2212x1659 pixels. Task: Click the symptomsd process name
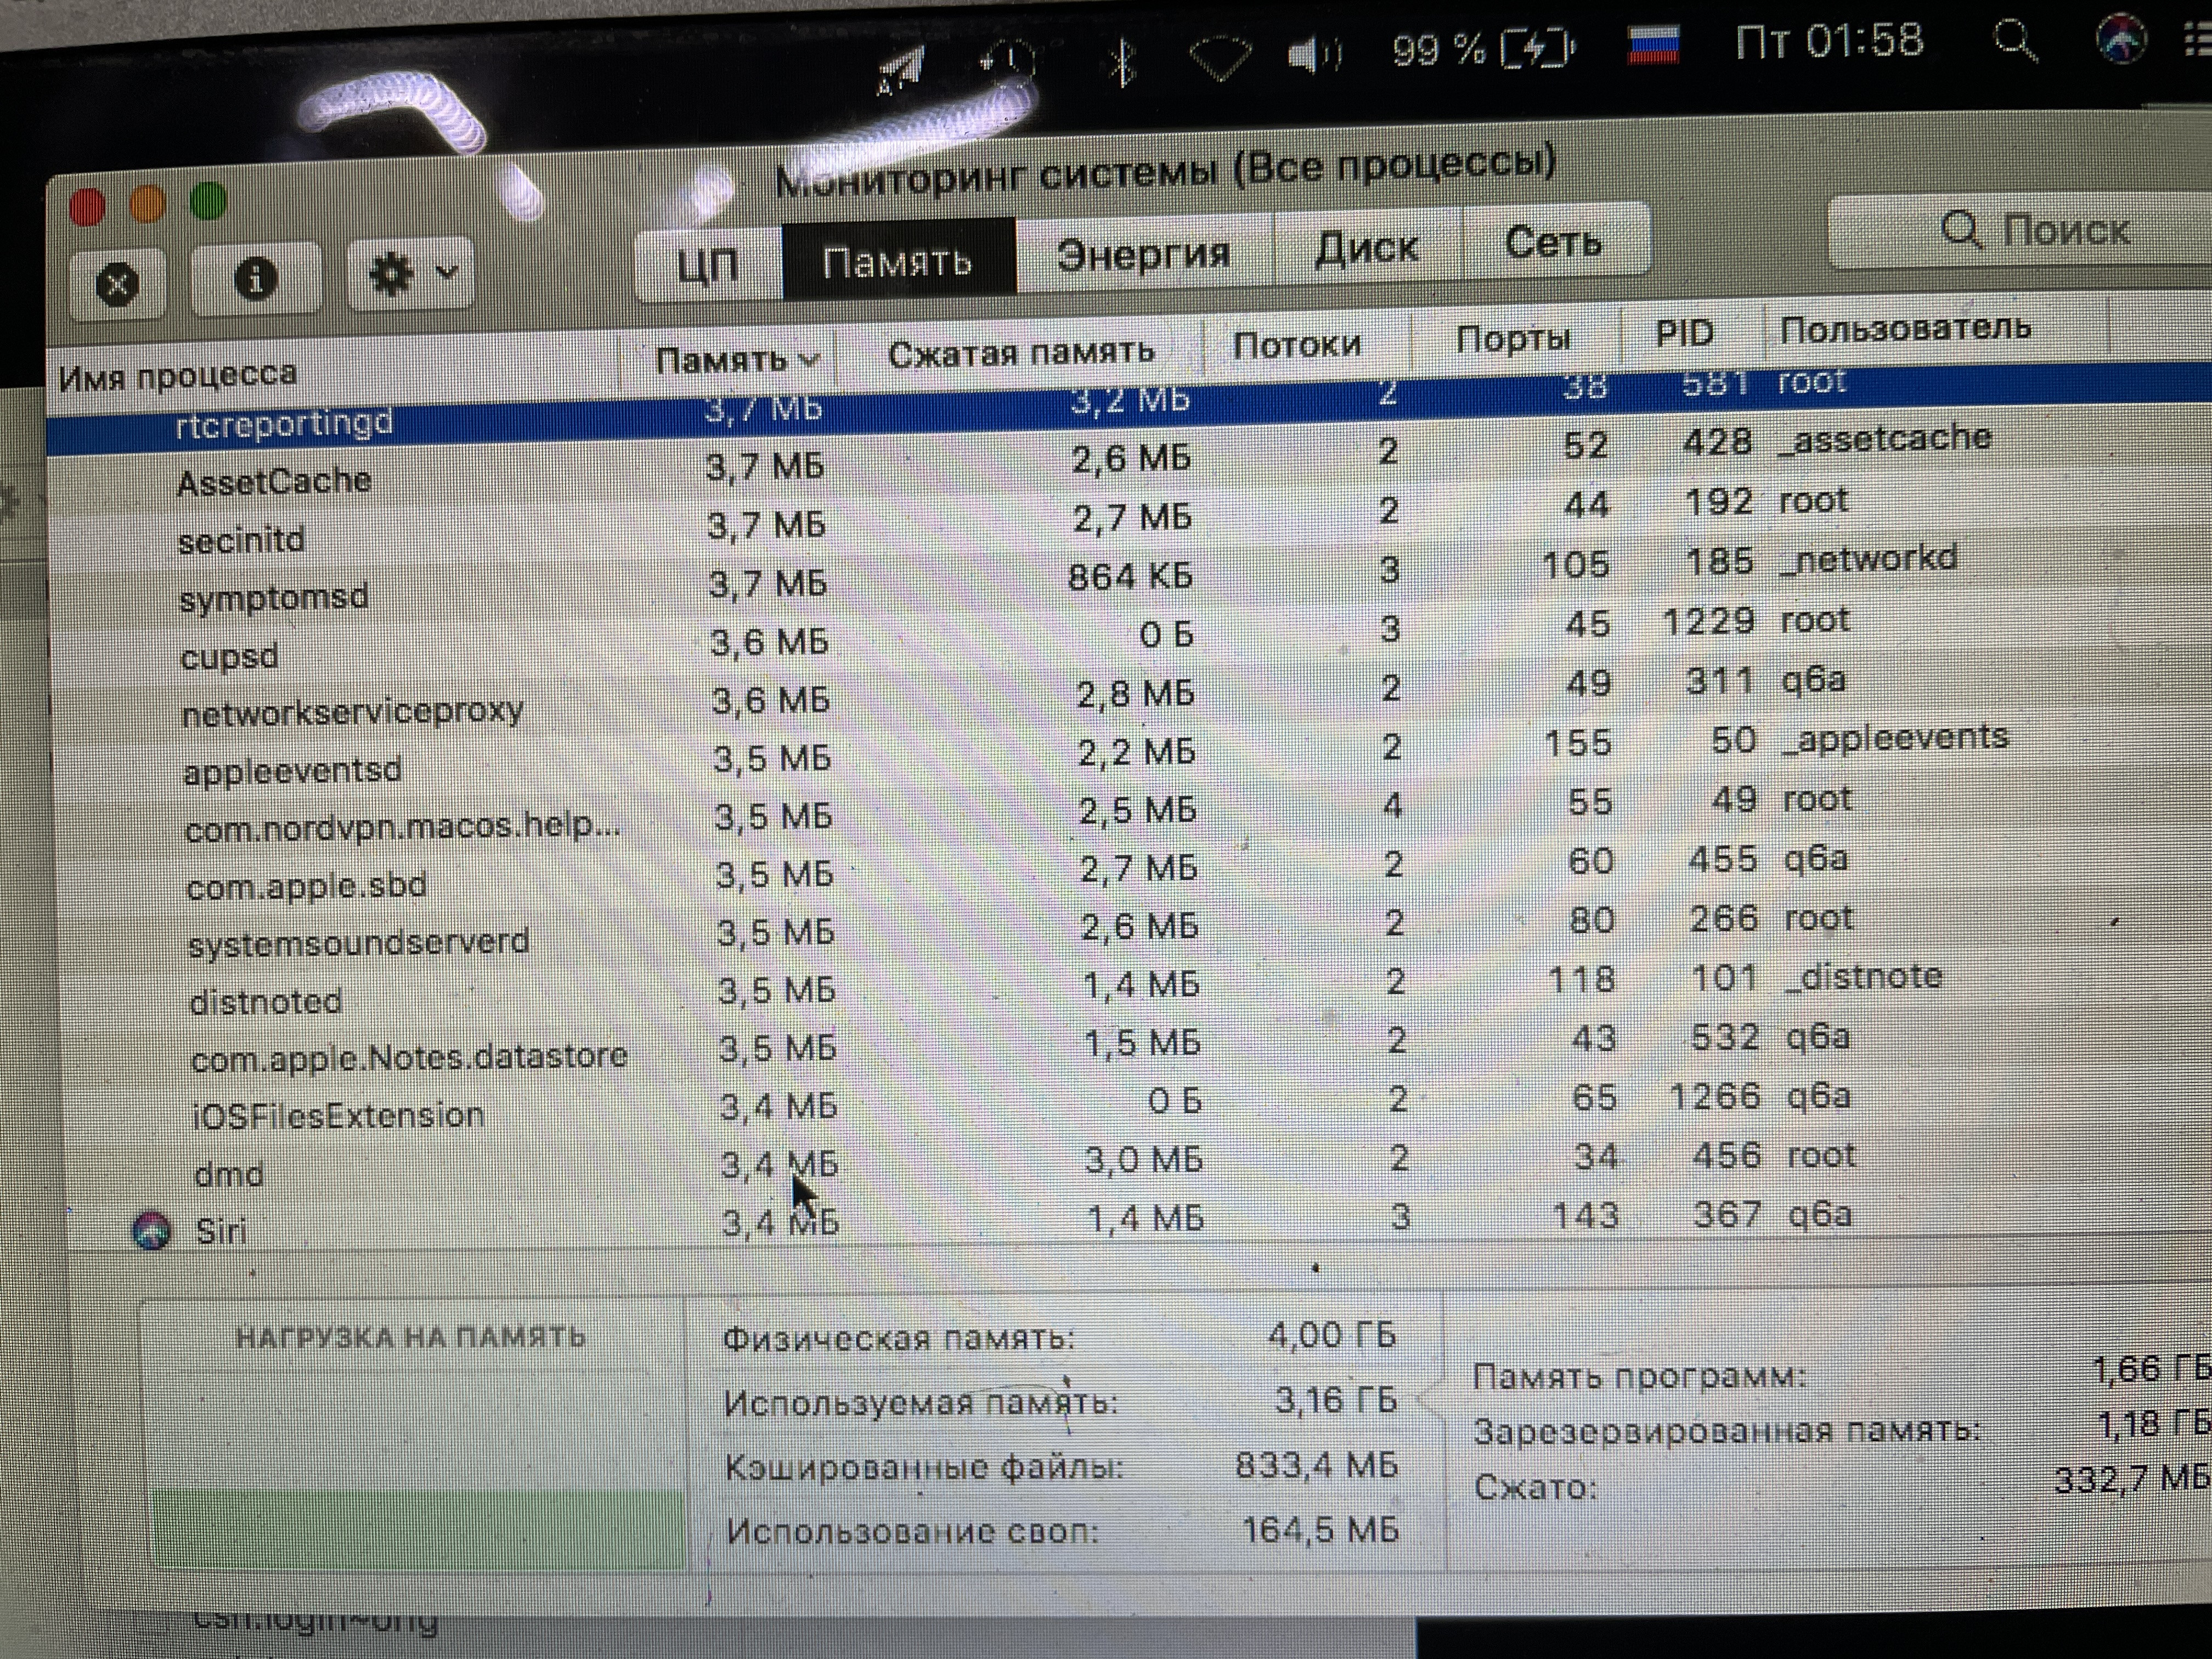[x=274, y=598]
